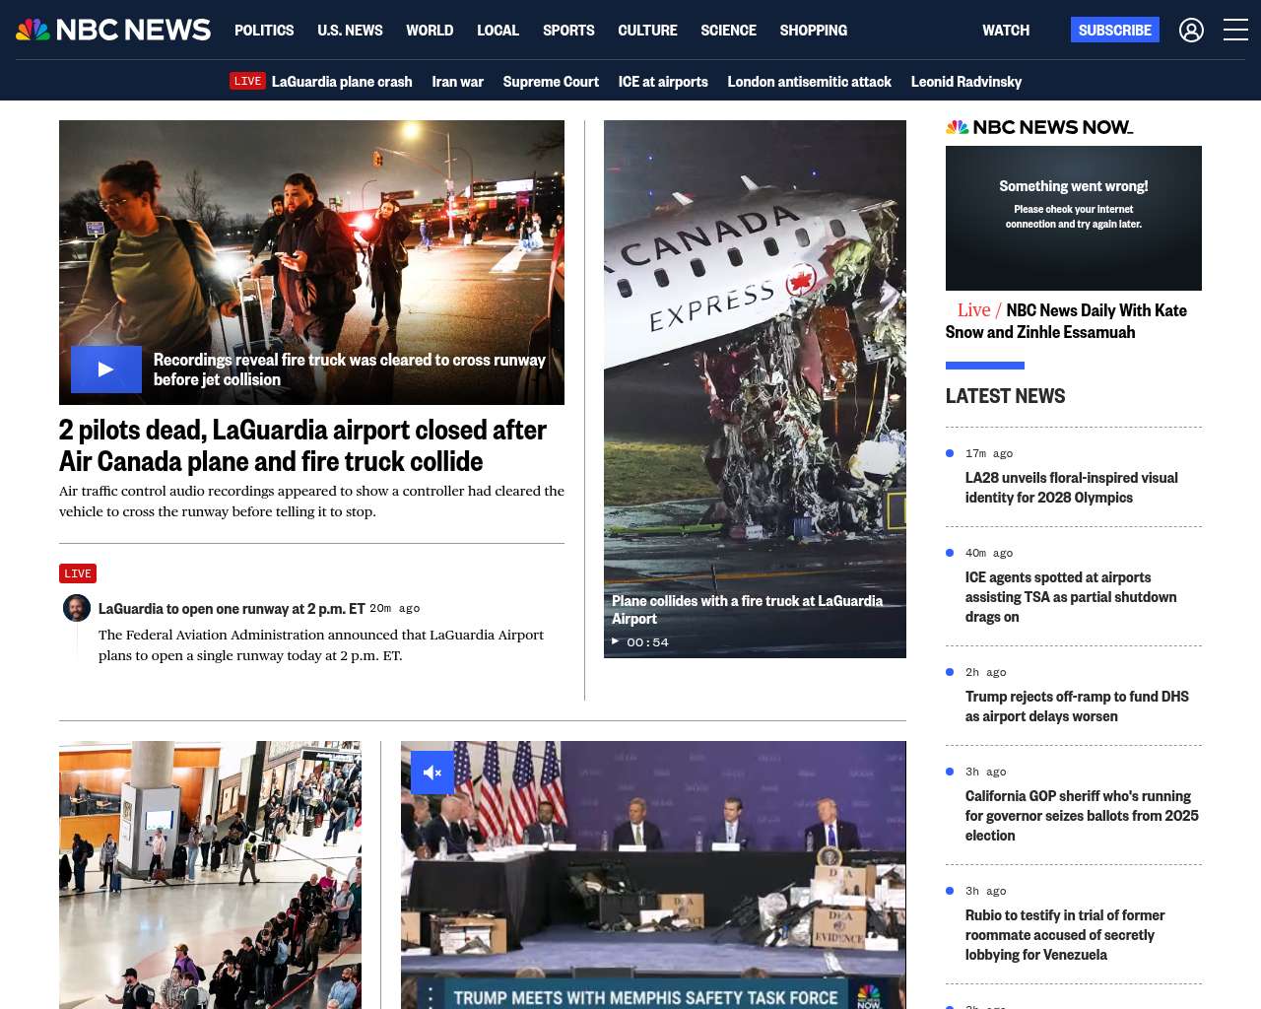
Task: Open the London antisemitic attack topic
Action: pyautogui.click(x=809, y=82)
